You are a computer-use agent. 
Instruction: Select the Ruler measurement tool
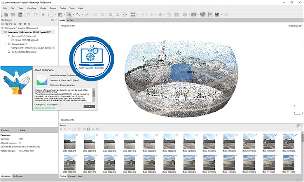pos(87,15)
